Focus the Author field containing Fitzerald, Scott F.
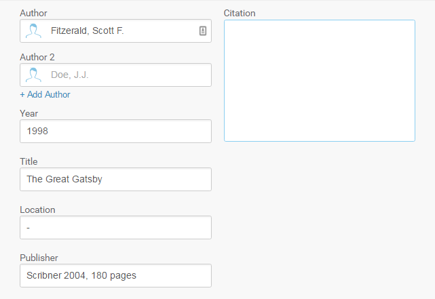This screenshot has height=299, width=435. point(115,31)
